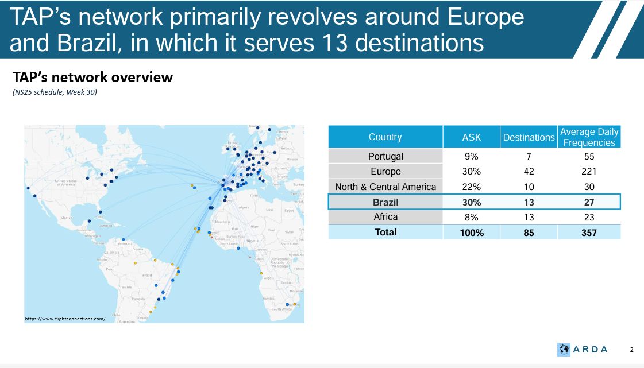
Task: Select the 'TAP's network overview' heading
Action: click(93, 77)
